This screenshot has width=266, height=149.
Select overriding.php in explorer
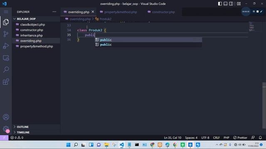(36, 41)
